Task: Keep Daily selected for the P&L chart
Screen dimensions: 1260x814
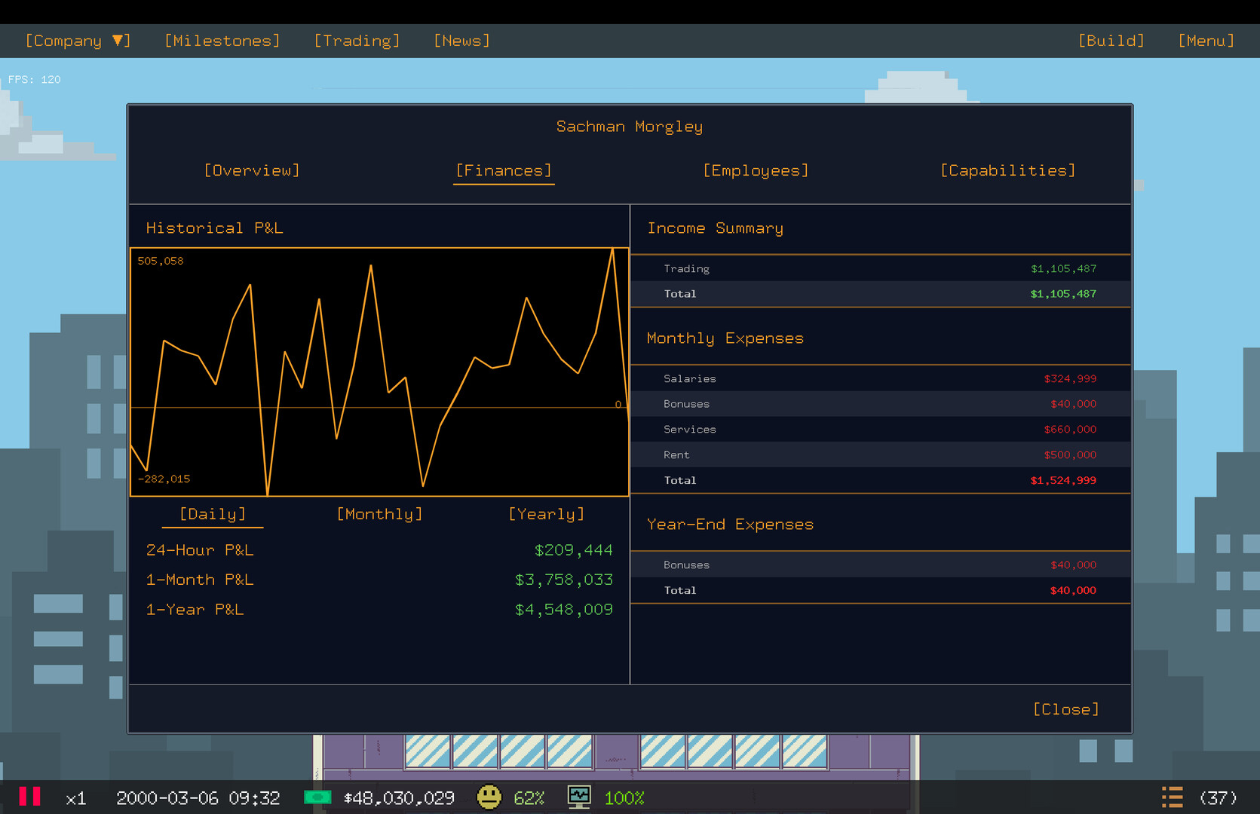Action: (212, 513)
